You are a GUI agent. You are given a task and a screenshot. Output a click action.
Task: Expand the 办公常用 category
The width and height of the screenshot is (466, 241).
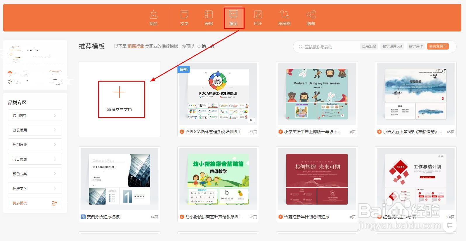click(x=35, y=130)
